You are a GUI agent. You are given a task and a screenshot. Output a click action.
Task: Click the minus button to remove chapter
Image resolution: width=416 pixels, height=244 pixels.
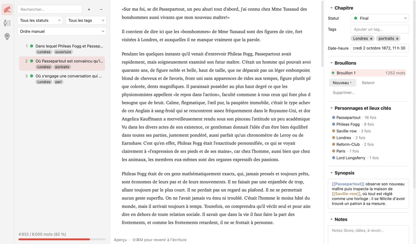(x=101, y=9)
